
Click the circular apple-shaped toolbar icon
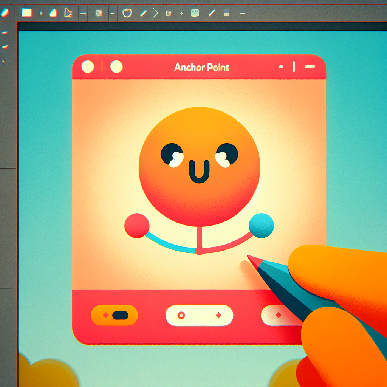[127, 13]
